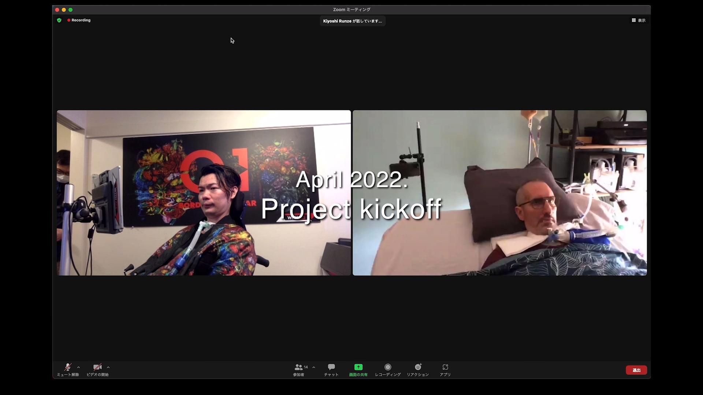Expand participants options chevron

[x=314, y=367]
